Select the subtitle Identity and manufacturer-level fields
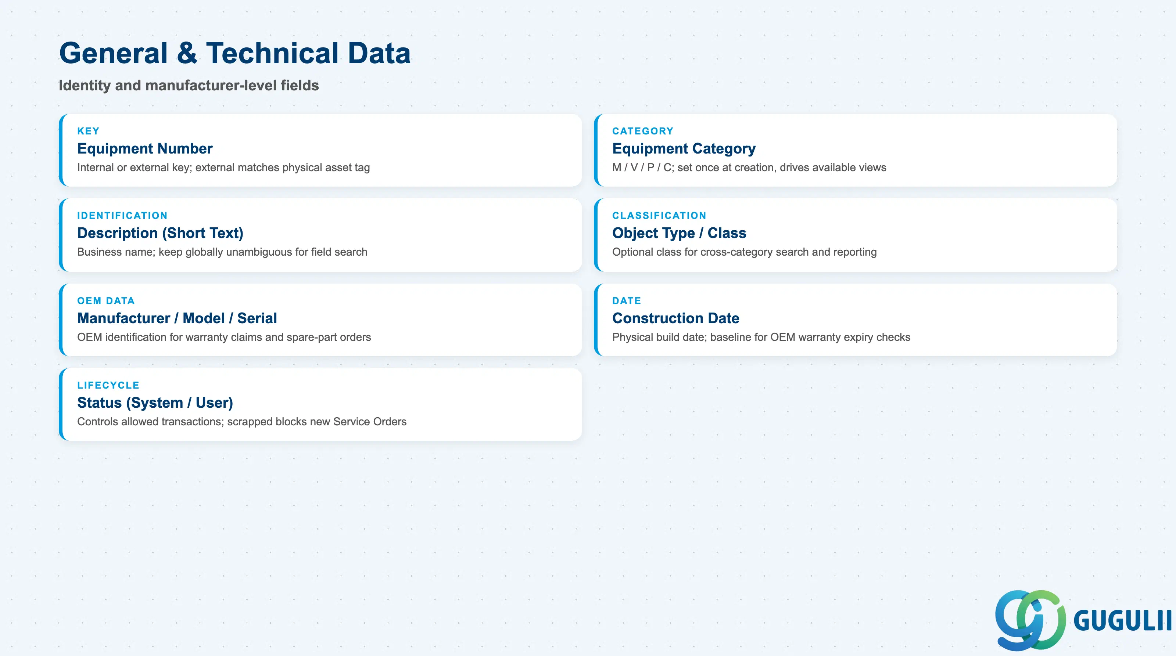Viewport: 1176px width, 656px height. click(189, 85)
